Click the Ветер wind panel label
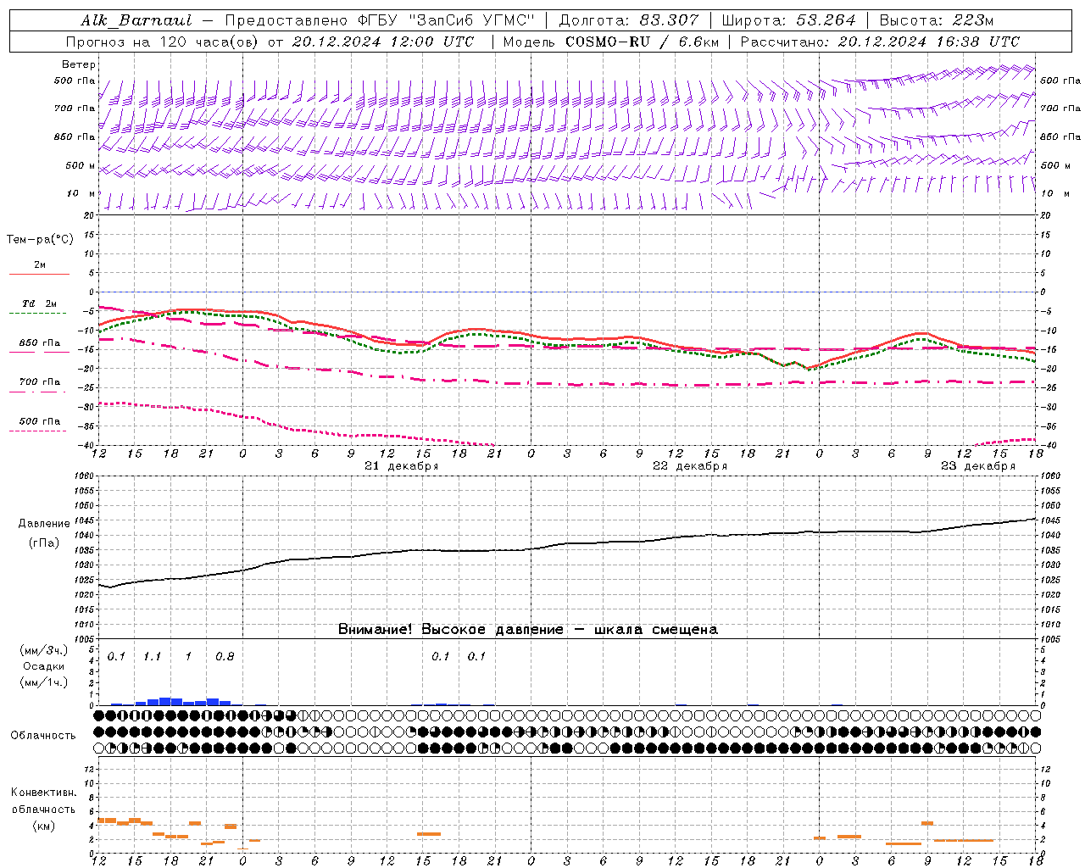The width and height of the screenshot is (1085, 868). click(x=79, y=64)
